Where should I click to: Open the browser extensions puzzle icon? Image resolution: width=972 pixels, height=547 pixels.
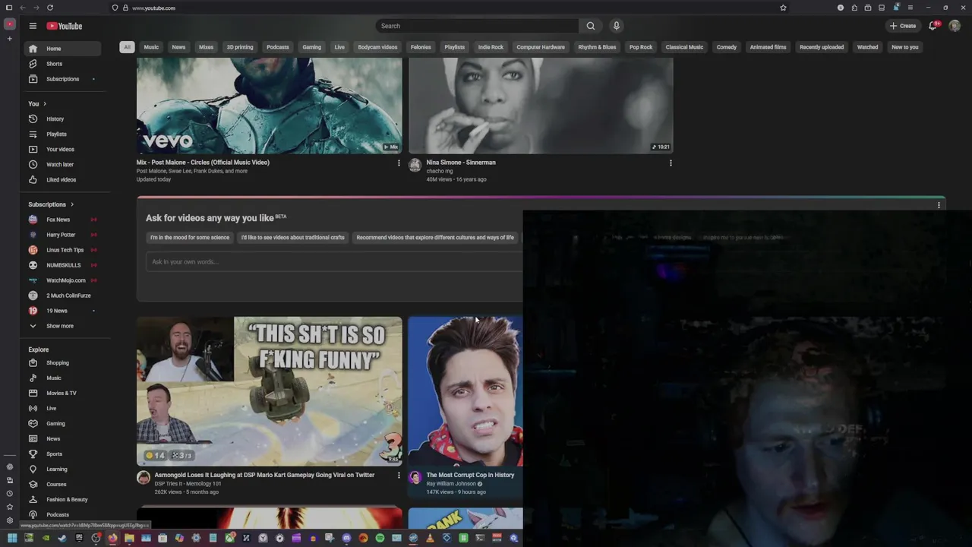click(x=854, y=8)
